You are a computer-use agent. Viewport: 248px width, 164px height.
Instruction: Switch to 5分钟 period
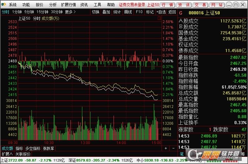point(29,12)
